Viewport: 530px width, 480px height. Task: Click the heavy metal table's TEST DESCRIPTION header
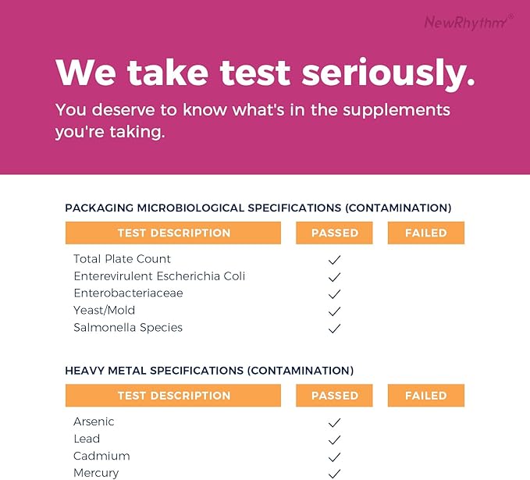coord(173,396)
